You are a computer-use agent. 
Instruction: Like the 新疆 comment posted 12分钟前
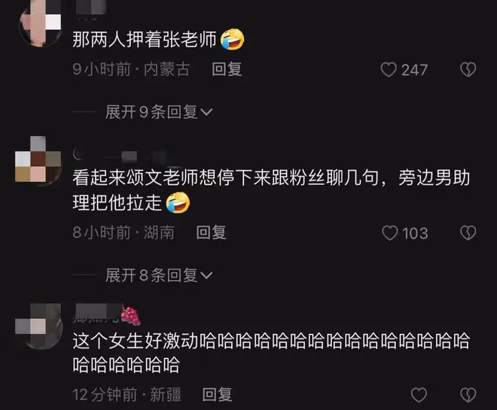coord(419,395)
